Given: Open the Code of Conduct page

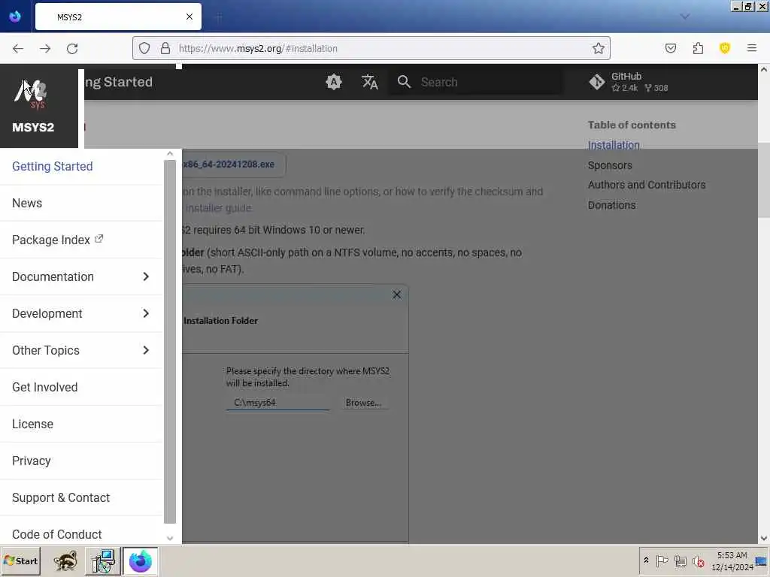Looking at the screenshot, I should [x=57, y=534].
